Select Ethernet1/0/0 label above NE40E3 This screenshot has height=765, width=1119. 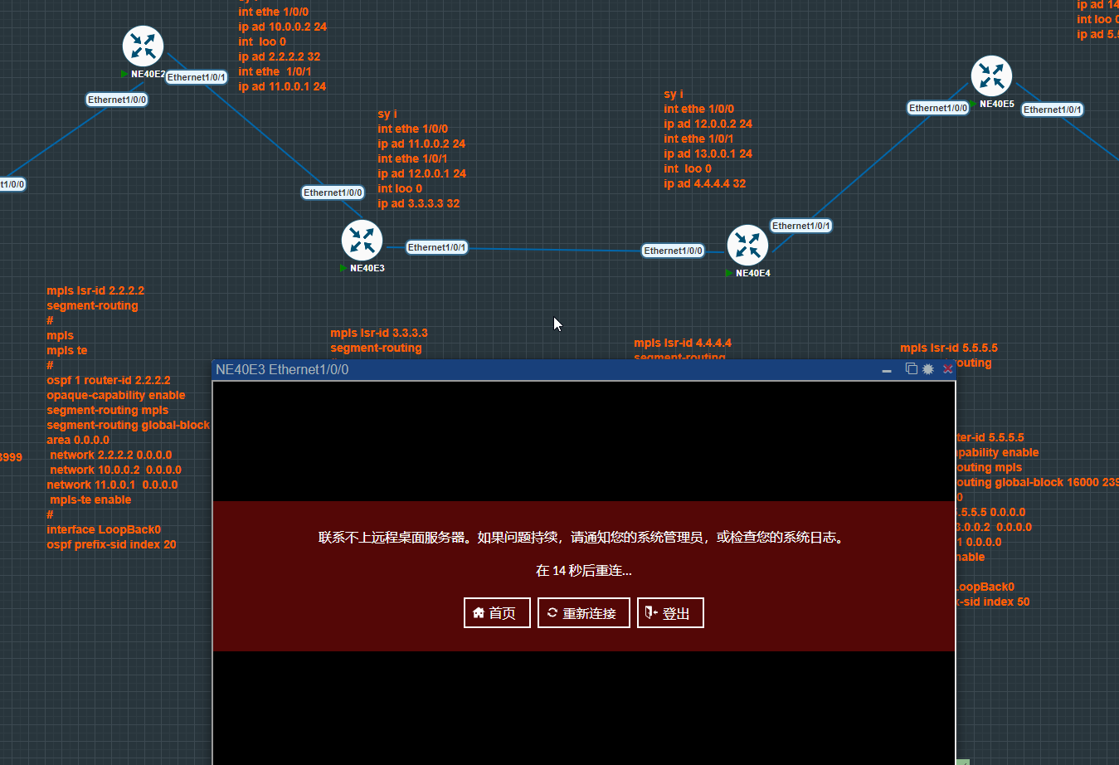(x=333, y=192)
